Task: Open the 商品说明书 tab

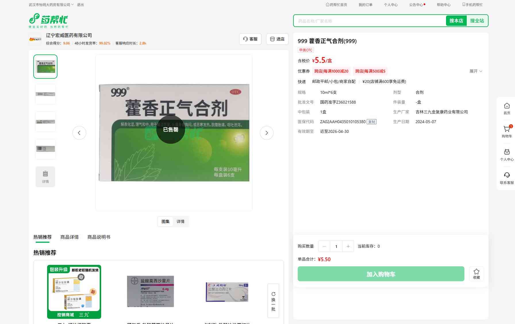Action: [x=99, y=237]
